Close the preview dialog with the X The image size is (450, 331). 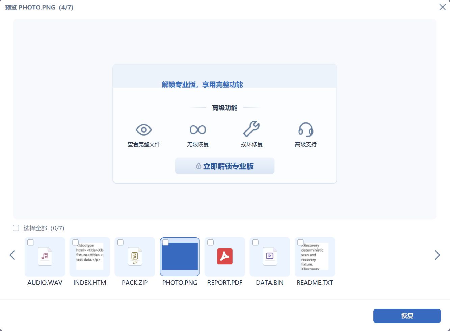coord(443,7)
